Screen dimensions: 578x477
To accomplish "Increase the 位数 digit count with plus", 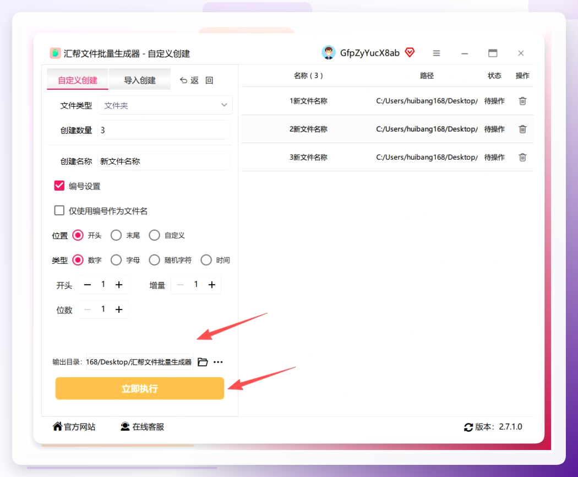I will 119,310.
